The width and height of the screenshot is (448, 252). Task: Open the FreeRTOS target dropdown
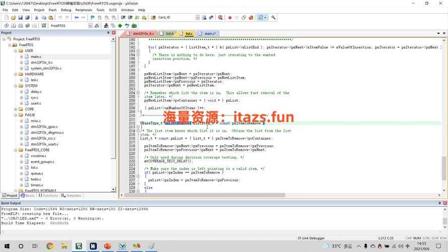(x=91, y=26)
